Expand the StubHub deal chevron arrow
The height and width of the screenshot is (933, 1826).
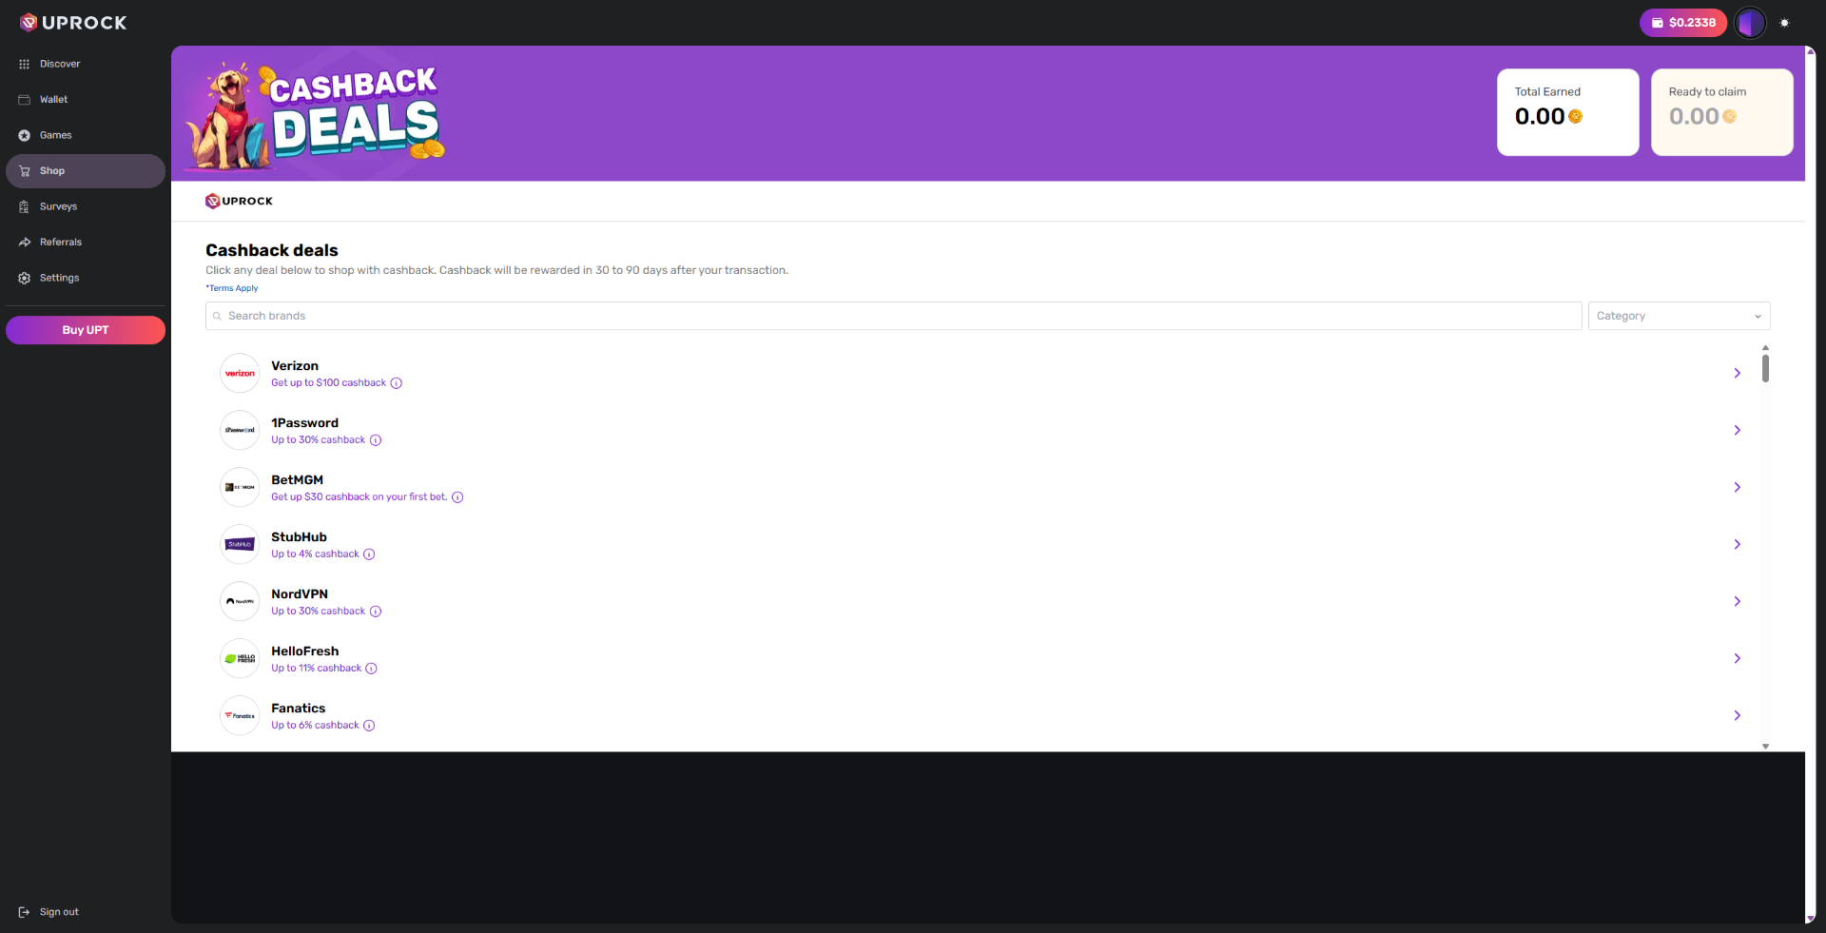pyautogui.click(x=1738, y=544)
